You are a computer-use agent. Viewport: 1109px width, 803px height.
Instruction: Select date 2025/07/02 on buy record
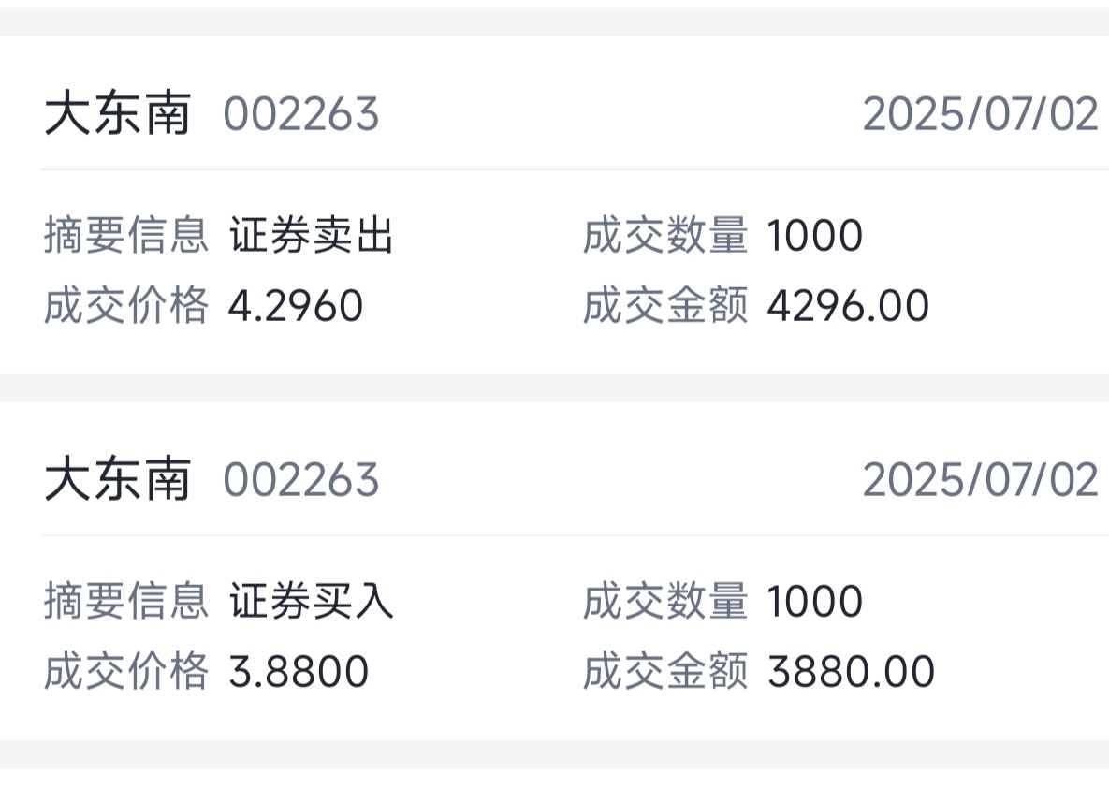point(980,480)
